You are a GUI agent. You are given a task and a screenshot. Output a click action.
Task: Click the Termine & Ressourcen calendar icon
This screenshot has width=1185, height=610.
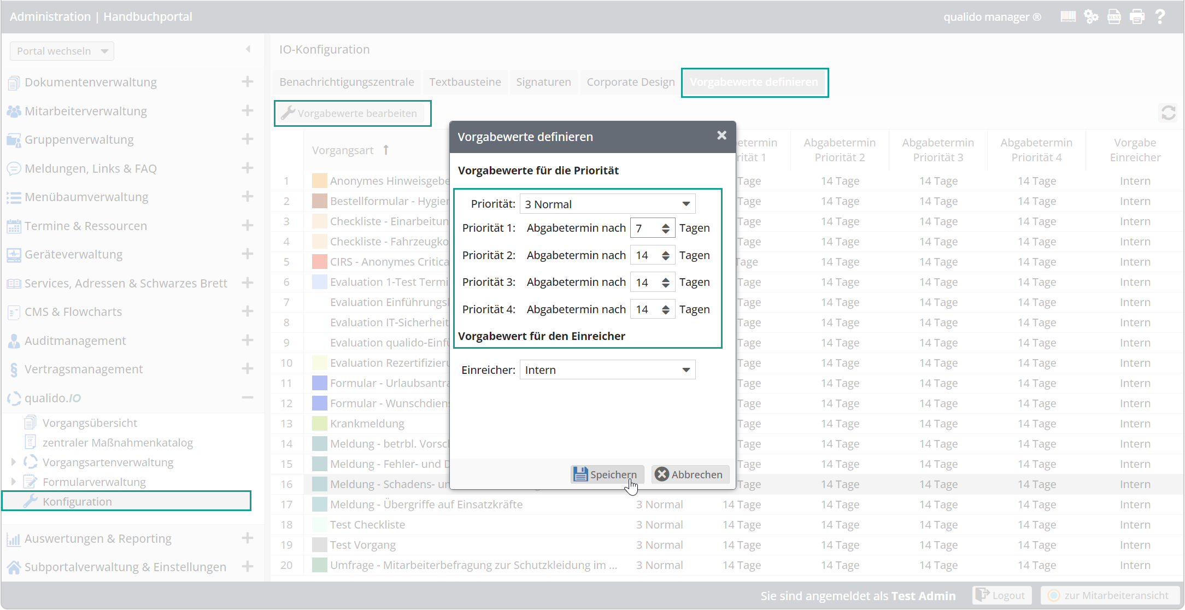click(x=14, y=226)
